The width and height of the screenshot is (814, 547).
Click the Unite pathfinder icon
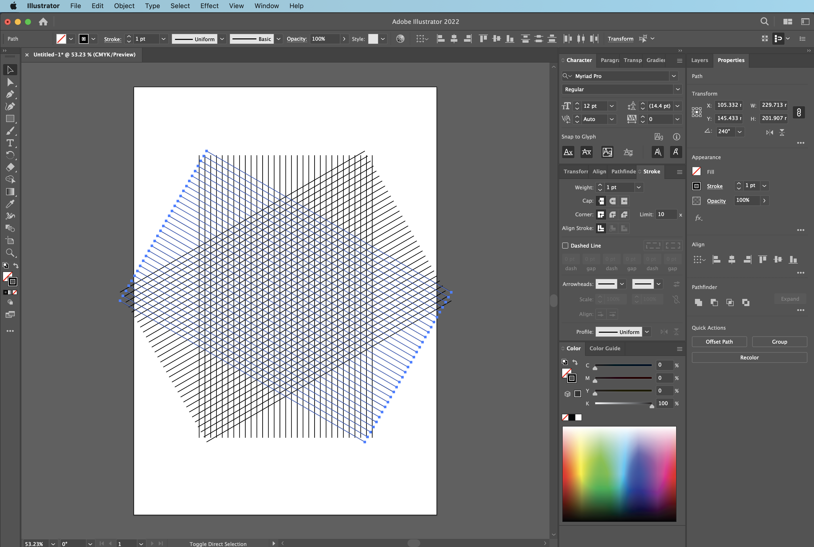pos(698,302)
